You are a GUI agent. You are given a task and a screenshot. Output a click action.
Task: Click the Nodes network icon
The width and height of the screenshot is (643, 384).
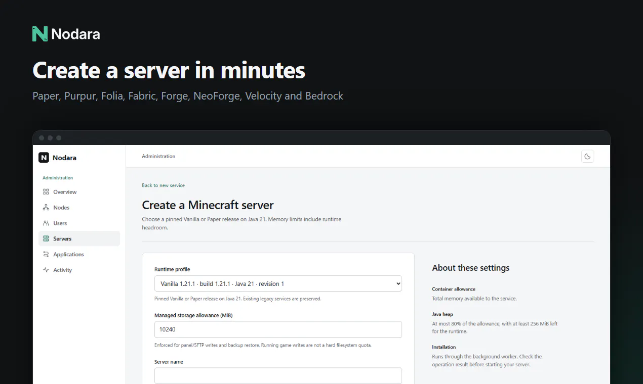coord(46,208)
